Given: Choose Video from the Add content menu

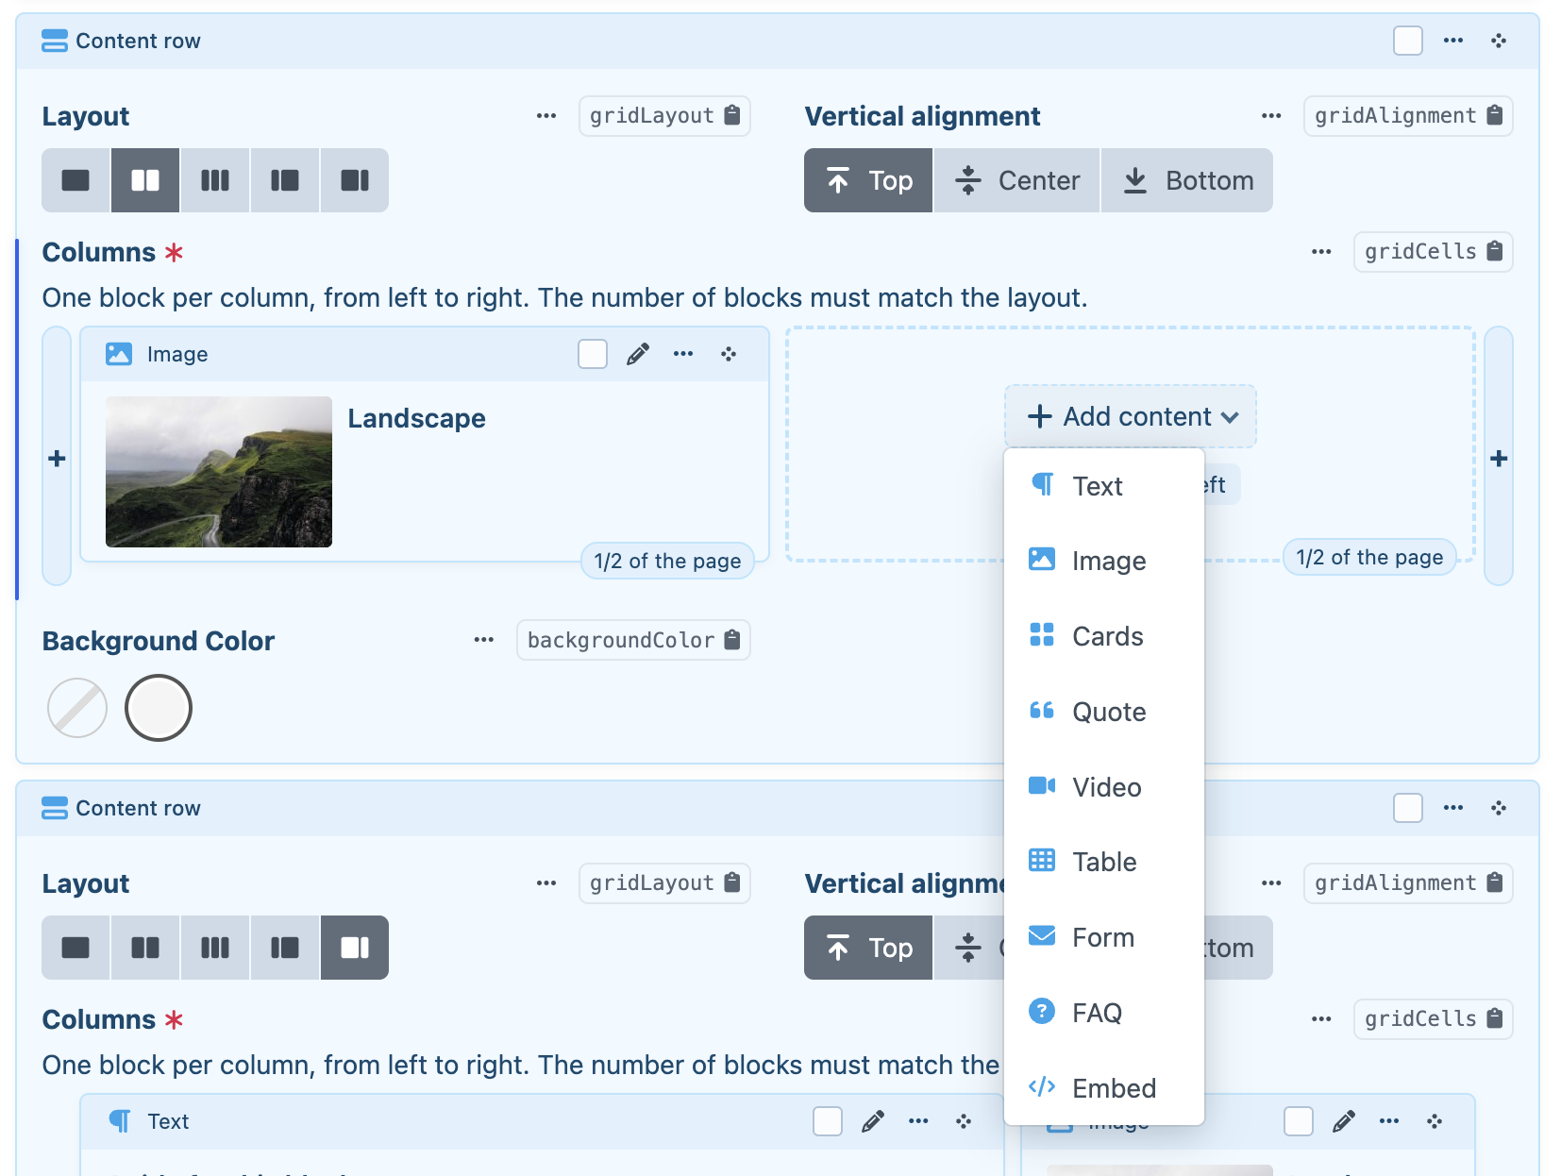Looking at the screenshot, I should pos(1104,787).
